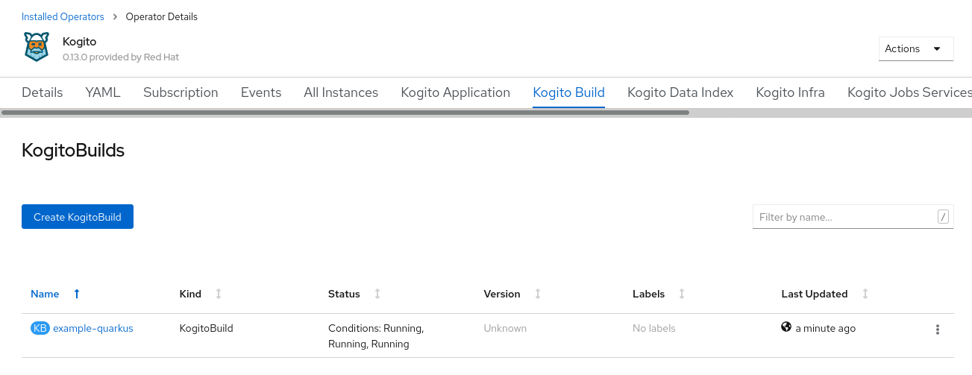Open the Subscription tab

pos(181,92)
